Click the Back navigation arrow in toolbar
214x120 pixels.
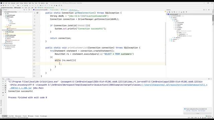click(8, 6)
